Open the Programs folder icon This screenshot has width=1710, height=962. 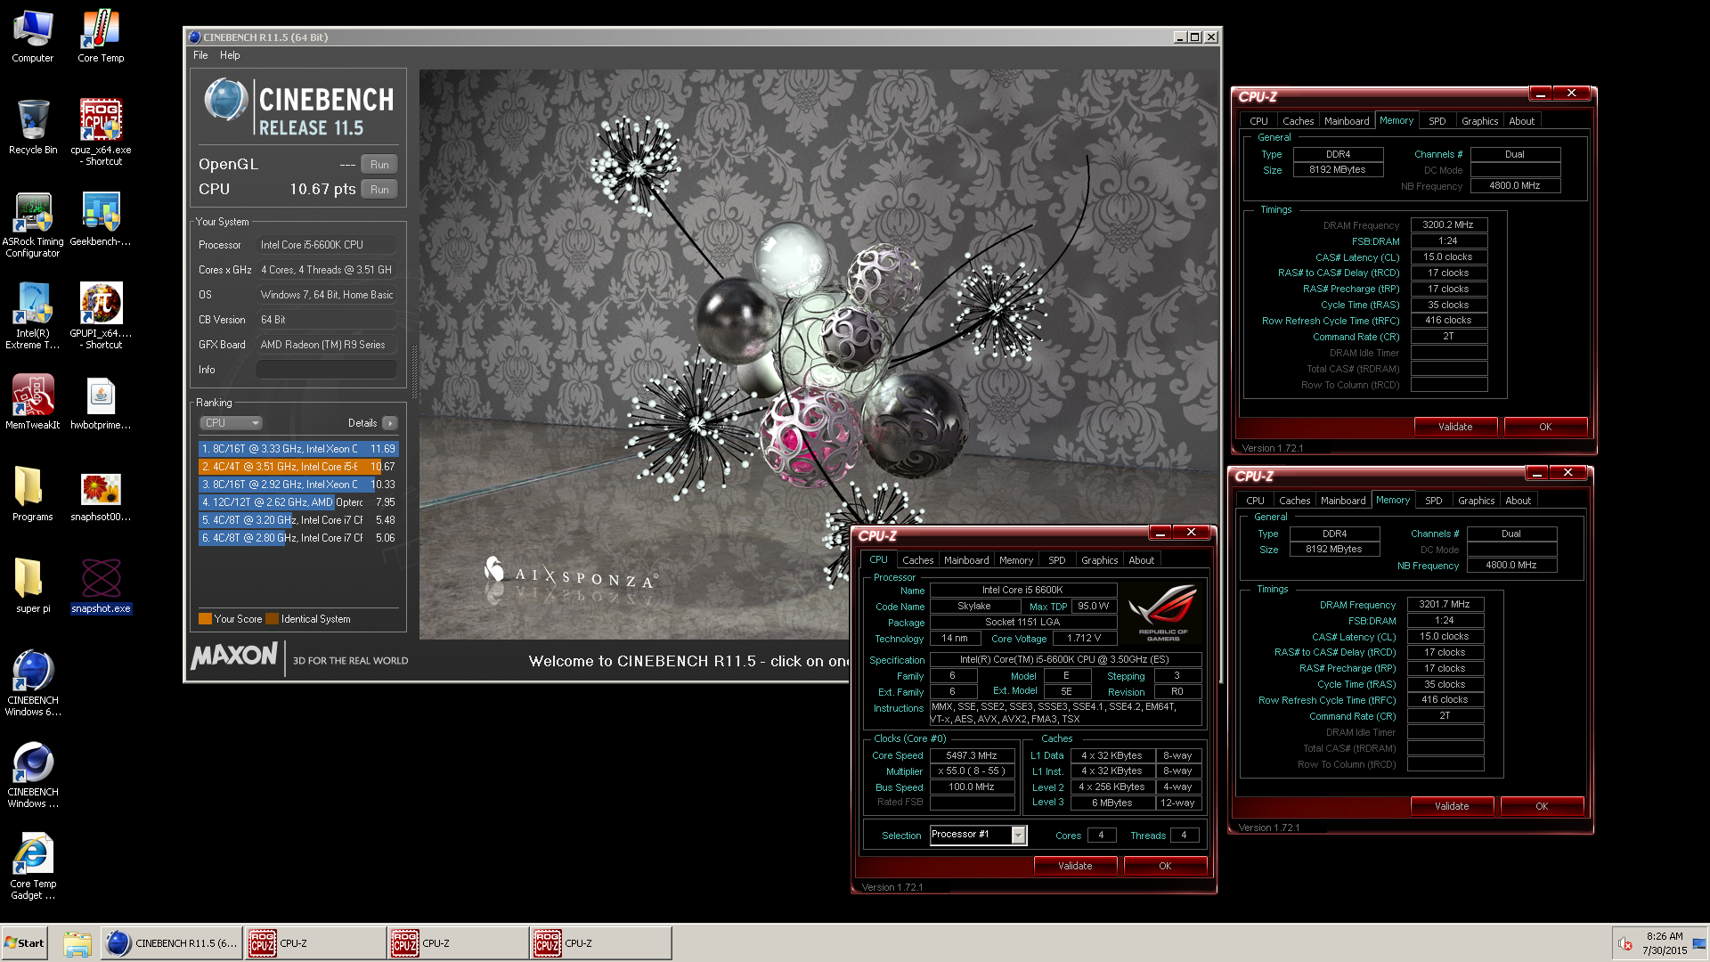coord(33,494)
